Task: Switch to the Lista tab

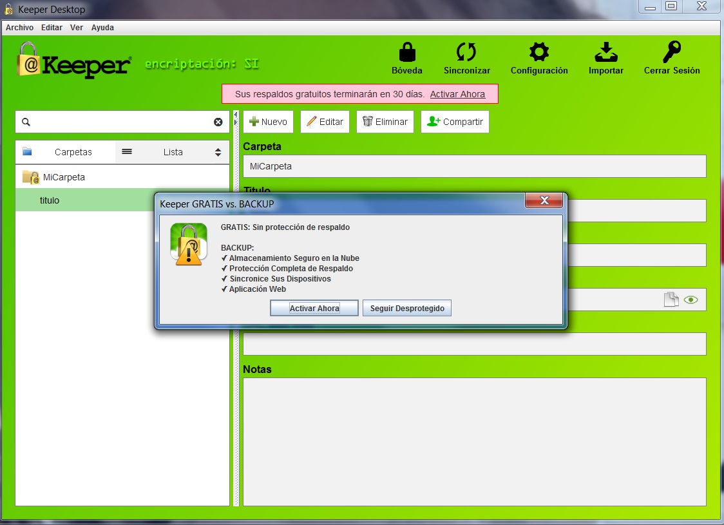Action: (173, 152)
